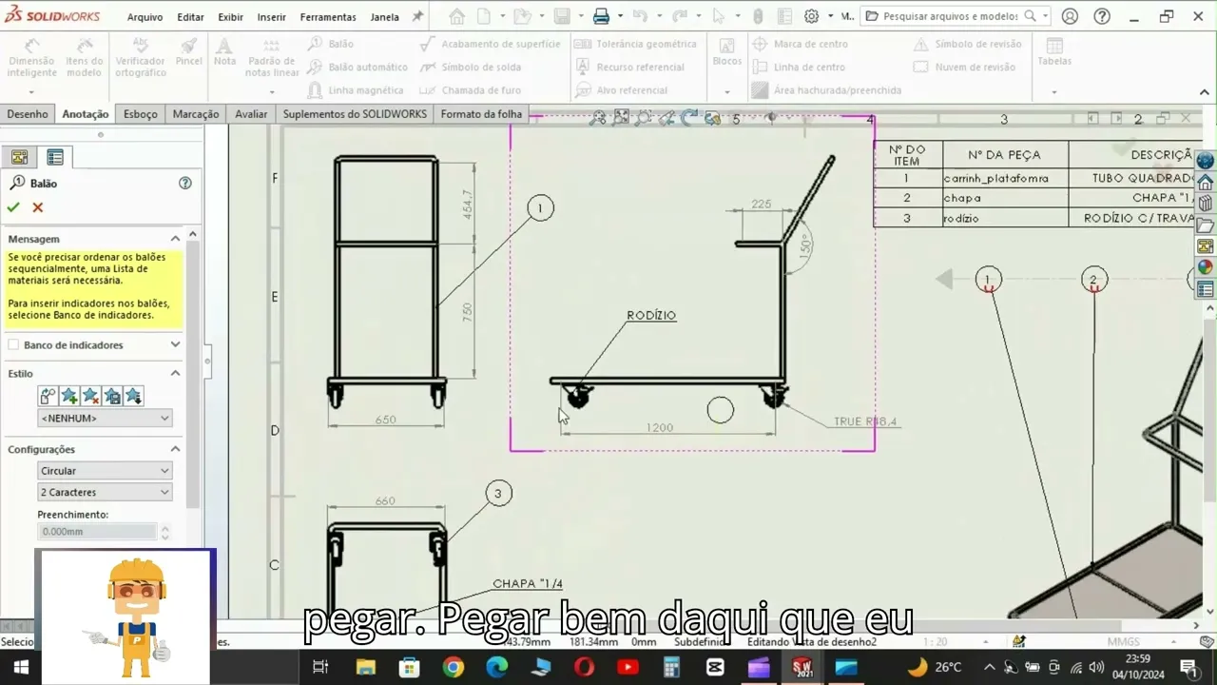Open the <NENHUM> style dropdown
This screenshot has width=1217, height=685.
click(x=105, y=418)
